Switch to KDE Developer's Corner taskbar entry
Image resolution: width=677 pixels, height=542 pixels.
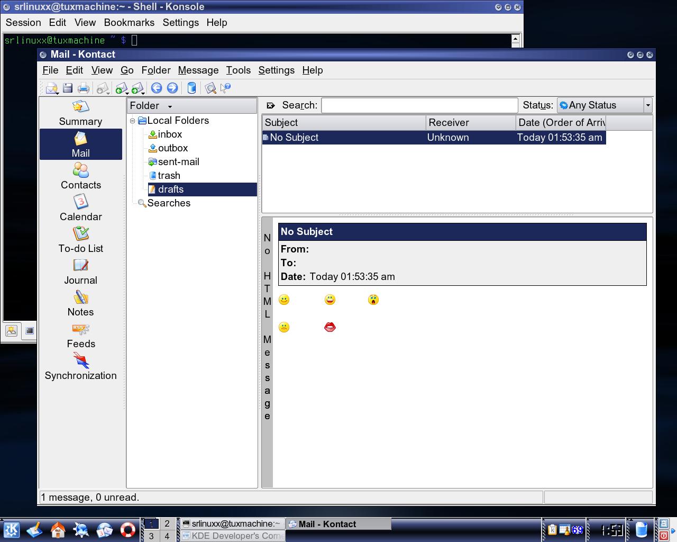232,536
